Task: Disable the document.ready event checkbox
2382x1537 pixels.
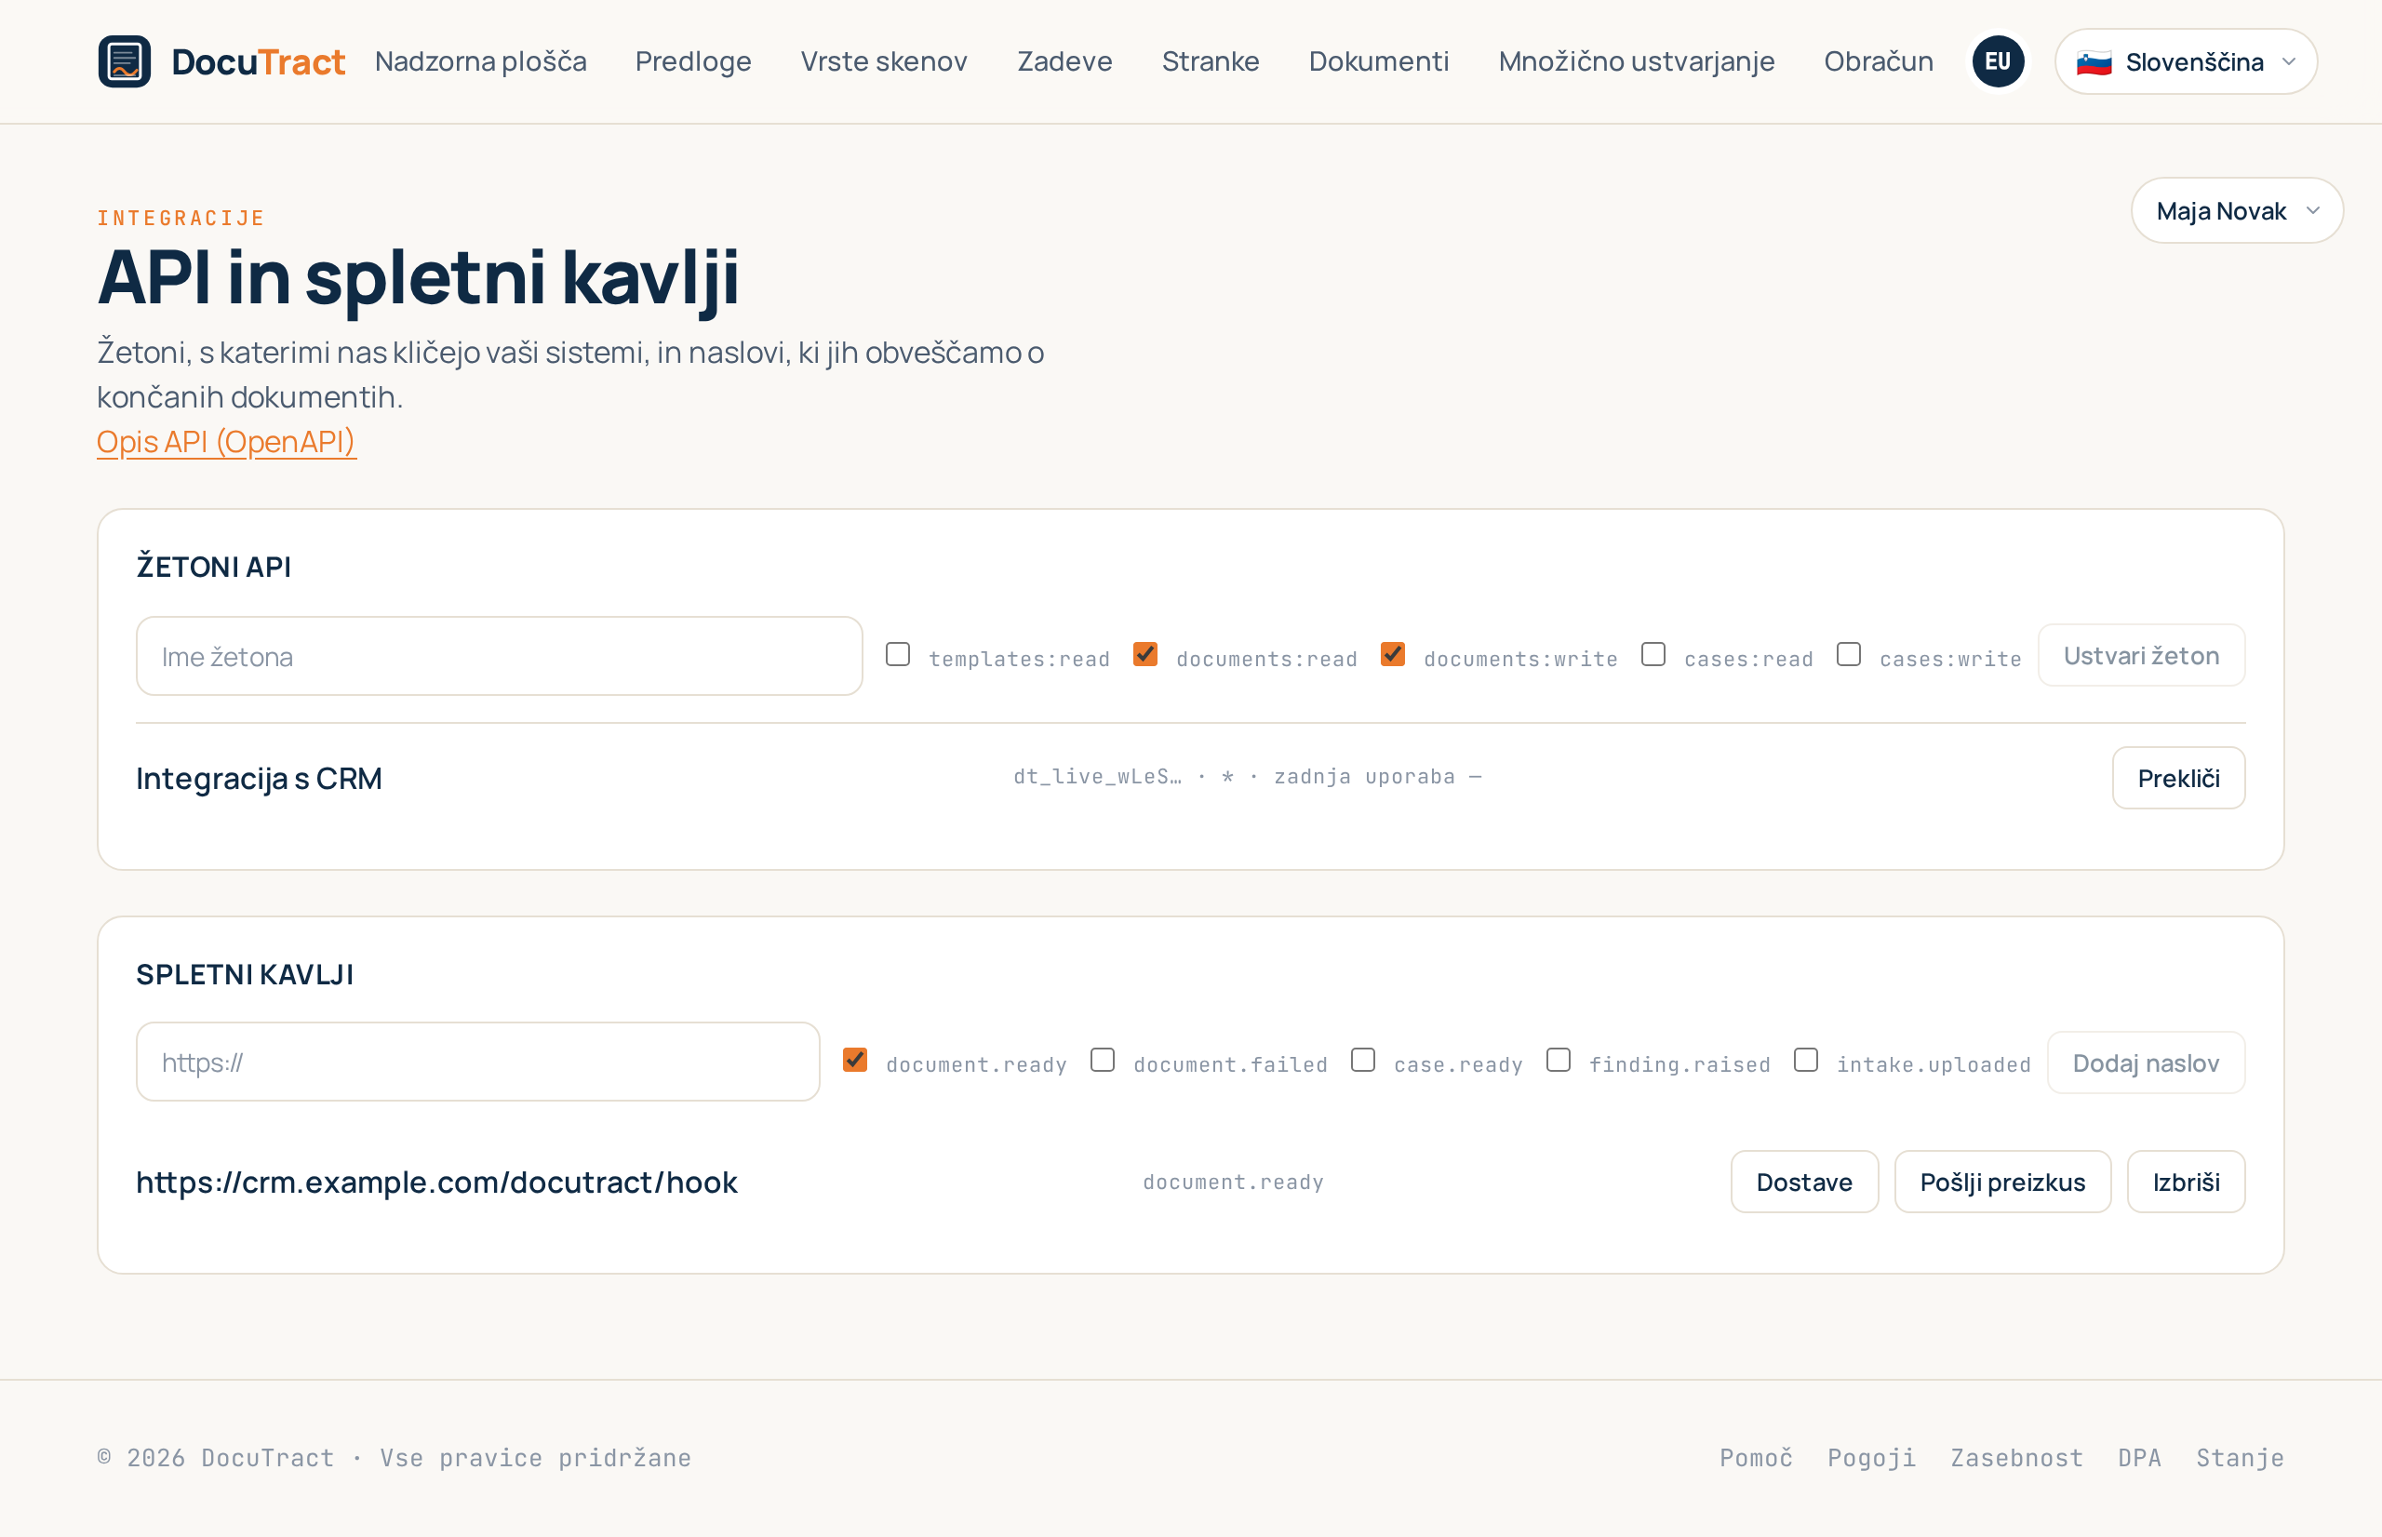Action: click(x=855, y=1060)
